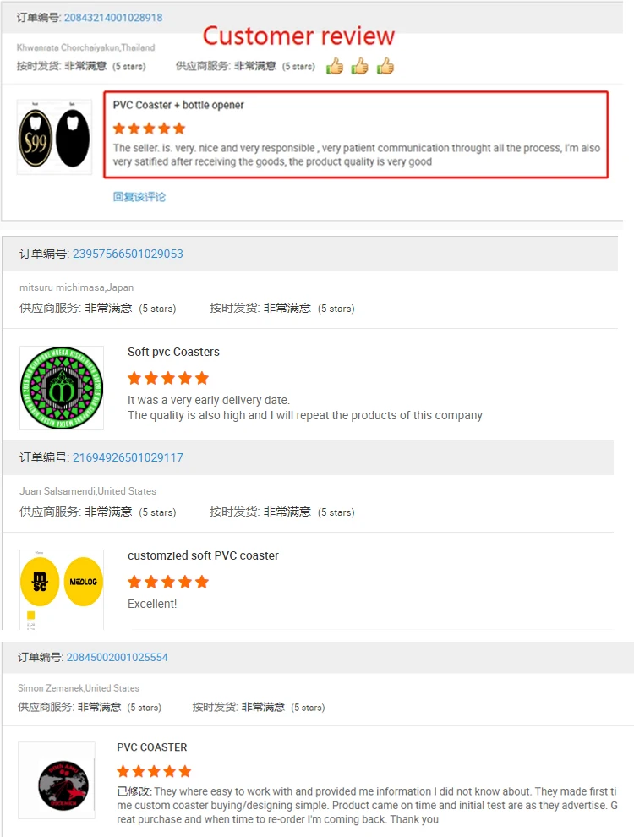Click the Soft pvc Coasters product title
634x837 pixels.
click(x=173, y=352)
